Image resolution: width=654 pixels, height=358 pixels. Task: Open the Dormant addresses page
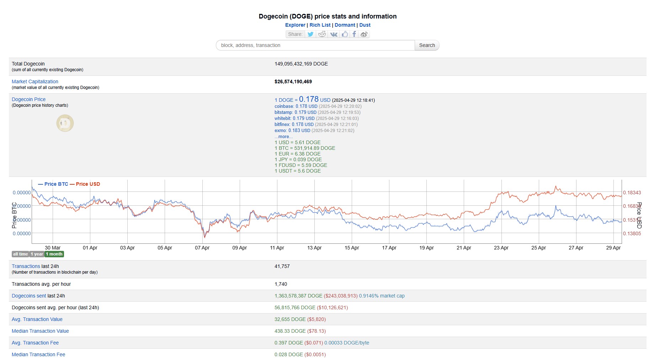345,25
